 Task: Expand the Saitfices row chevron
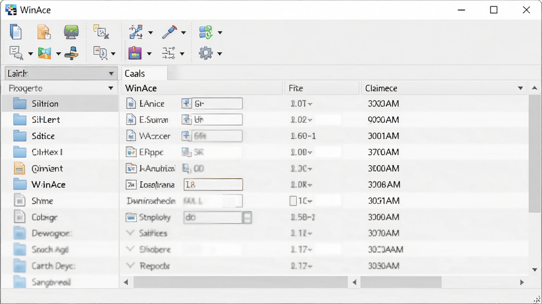[x=130, y=233]
